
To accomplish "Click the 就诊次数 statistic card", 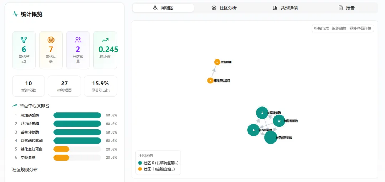I will [x=29, y=86].
